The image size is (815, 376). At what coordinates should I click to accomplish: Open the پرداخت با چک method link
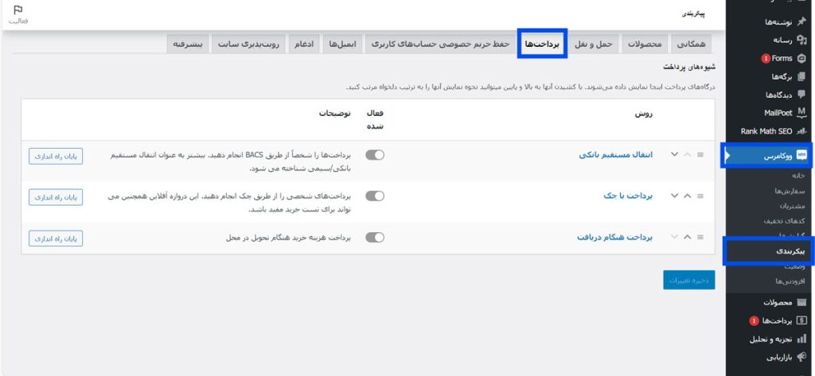pyautogui.click(x=626, y=196)
